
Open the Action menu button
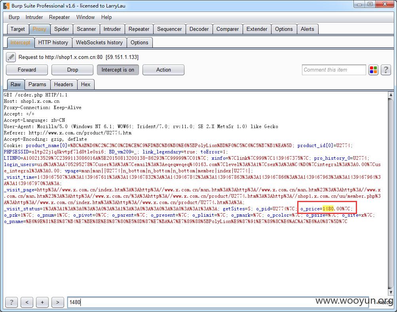coord(163,70)
